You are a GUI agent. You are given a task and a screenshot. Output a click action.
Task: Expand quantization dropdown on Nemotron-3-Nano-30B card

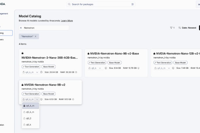[x=37, y=72]
